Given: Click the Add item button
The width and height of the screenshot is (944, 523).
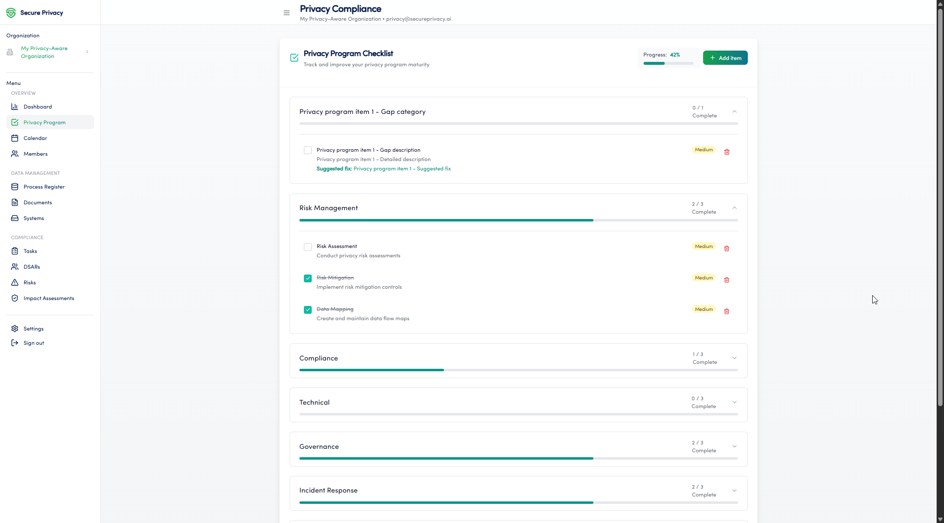Looking at the screenshot, I should (725, 57).
